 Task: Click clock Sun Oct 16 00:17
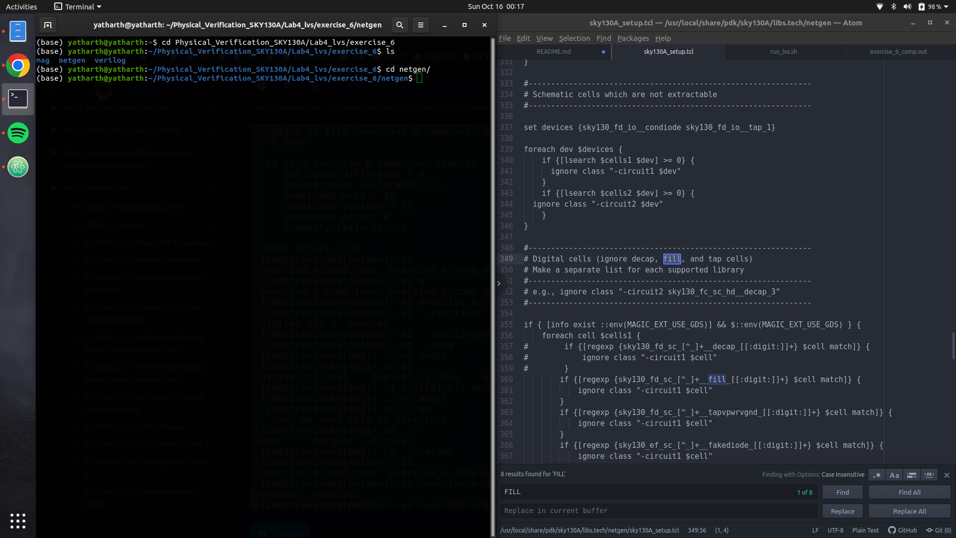[x=496, y=6]
